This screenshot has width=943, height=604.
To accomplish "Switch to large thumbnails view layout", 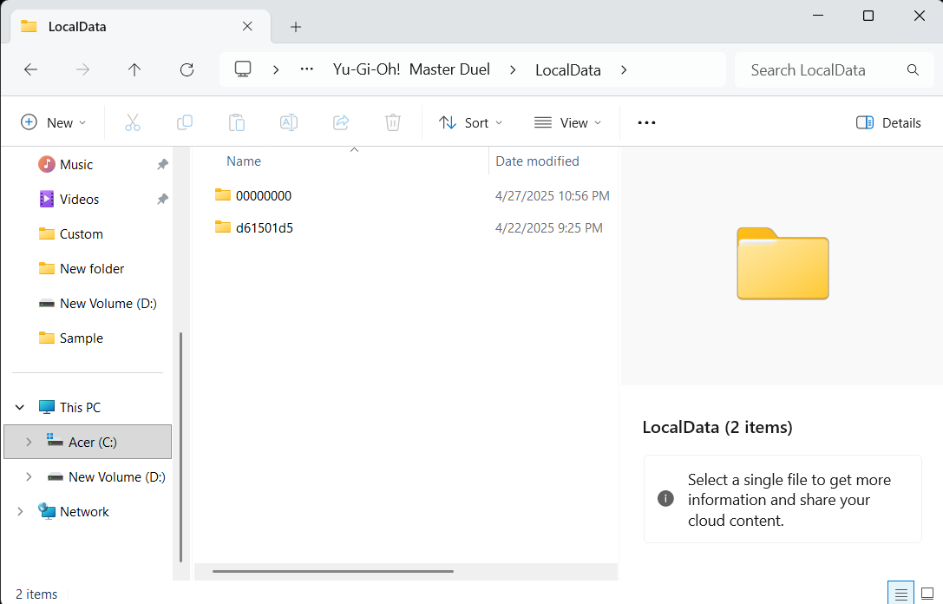I will [927, 594].
